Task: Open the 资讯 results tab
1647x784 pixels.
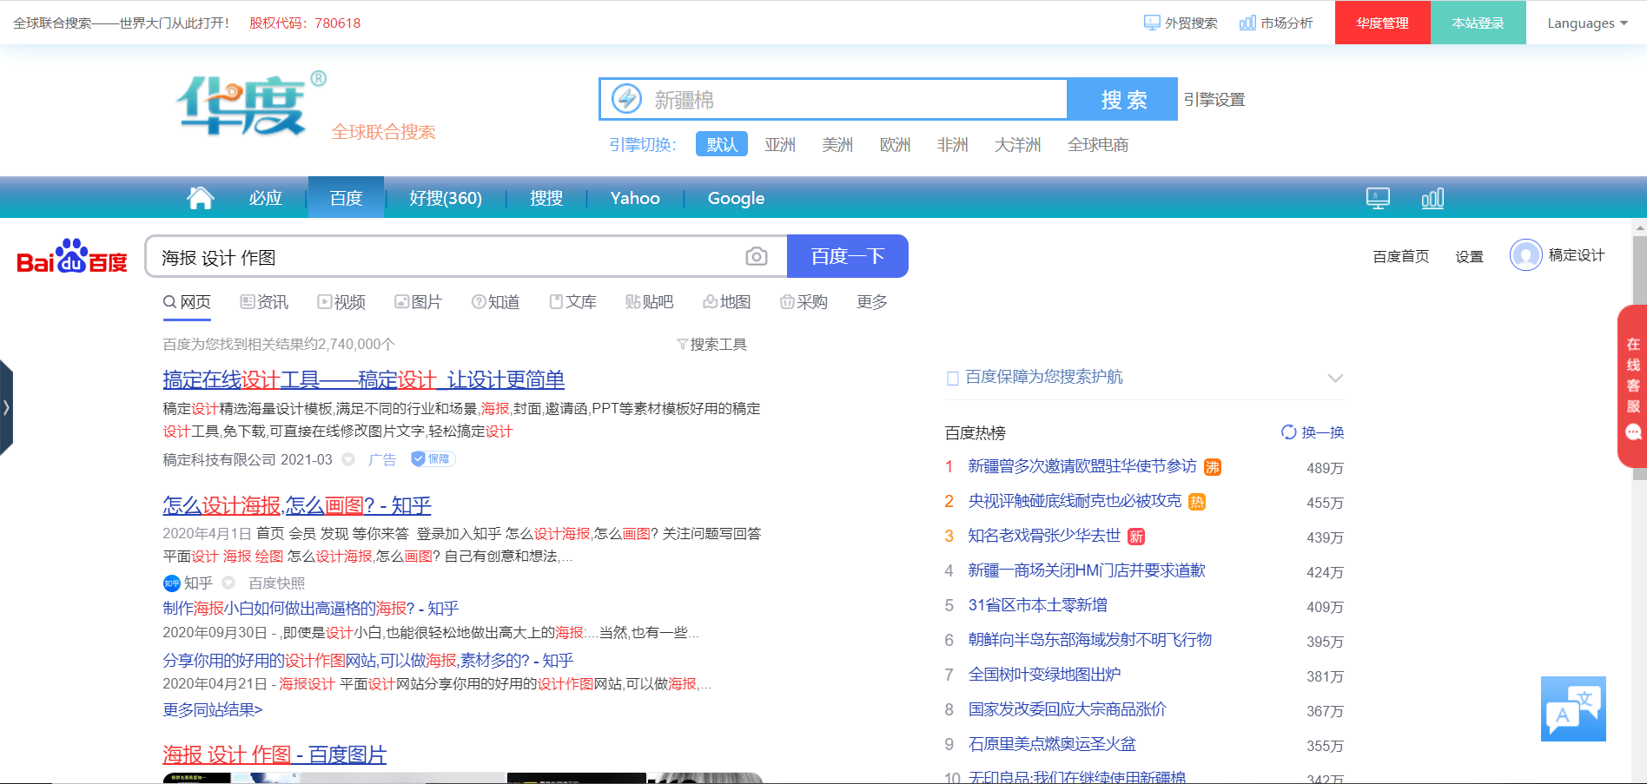Action: pos(264,301)
